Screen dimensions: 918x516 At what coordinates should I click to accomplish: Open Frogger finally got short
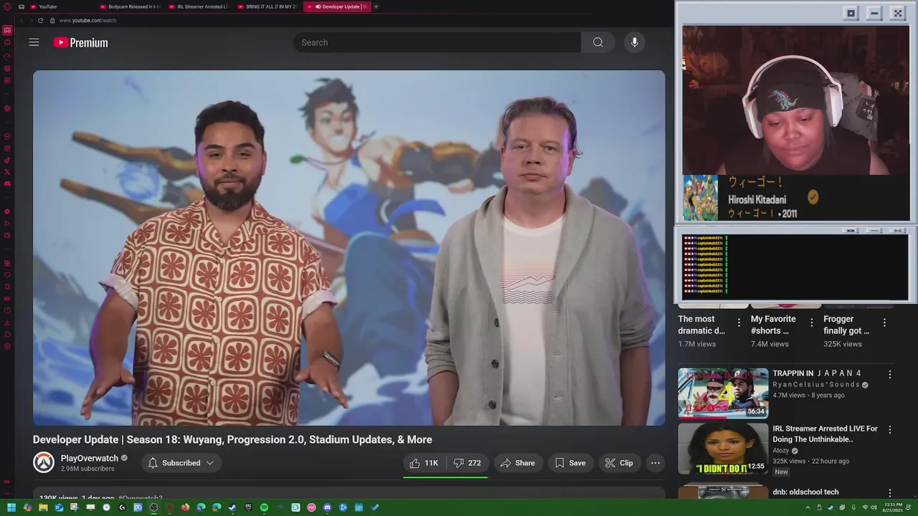[x=846, y=325]
